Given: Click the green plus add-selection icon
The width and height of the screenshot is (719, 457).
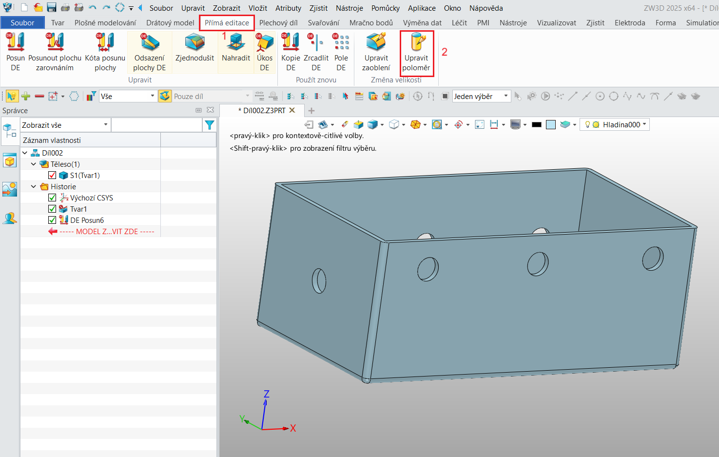Looking at the screenshot, I should (26, 96).
